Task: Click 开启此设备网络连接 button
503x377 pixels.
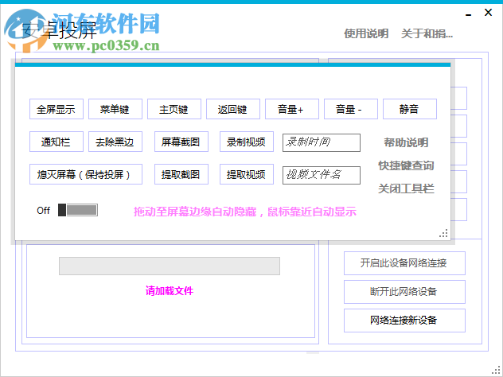Action: tap(404, 263)
